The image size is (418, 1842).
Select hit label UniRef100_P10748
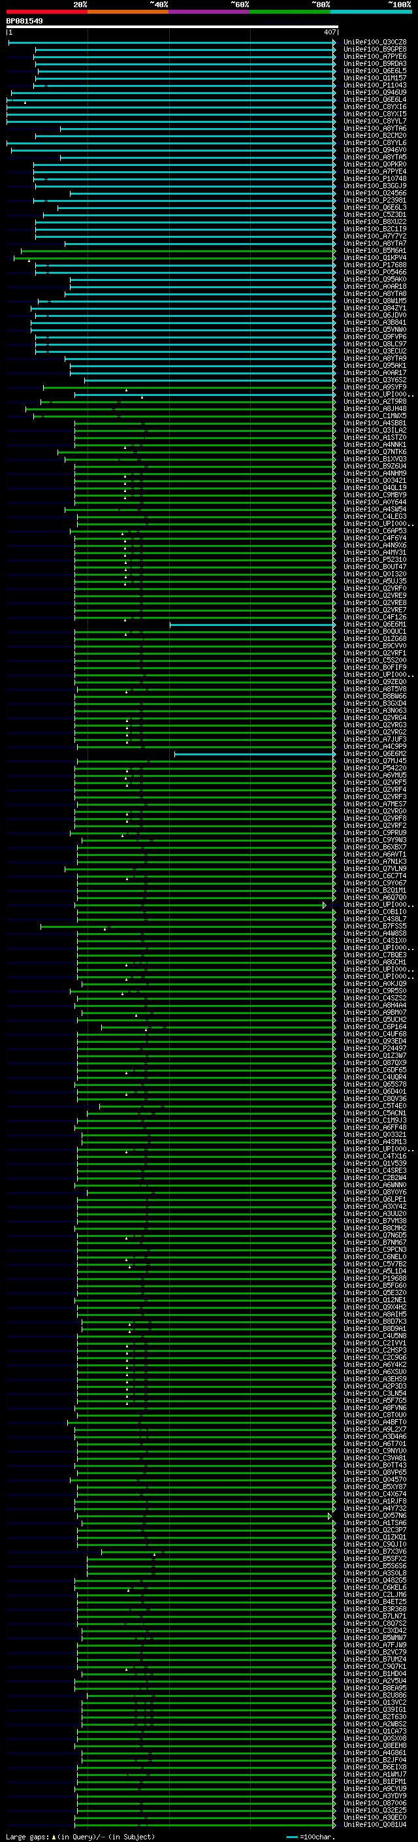[x=375, y=178]
